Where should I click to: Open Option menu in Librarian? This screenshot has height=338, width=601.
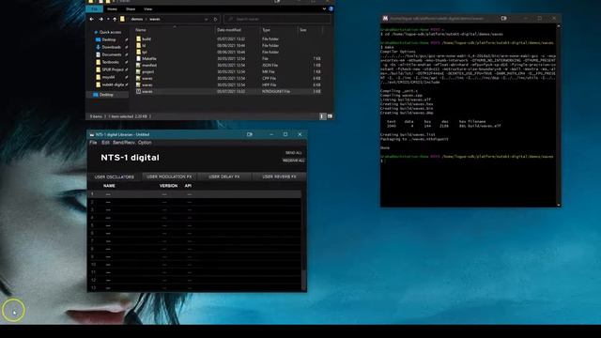pyautogui.click(x=145, y=143)
